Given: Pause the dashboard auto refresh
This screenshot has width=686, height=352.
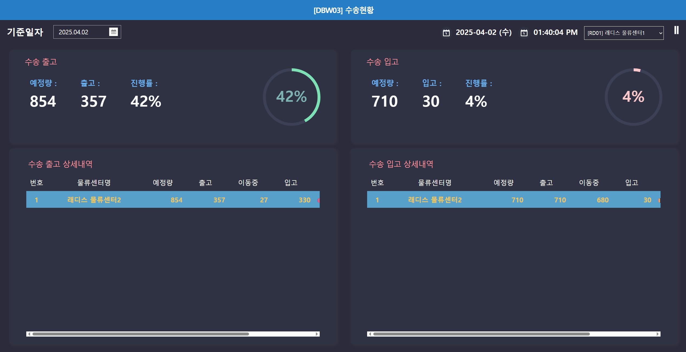Looking at the screenshot, I should [676, 30].
